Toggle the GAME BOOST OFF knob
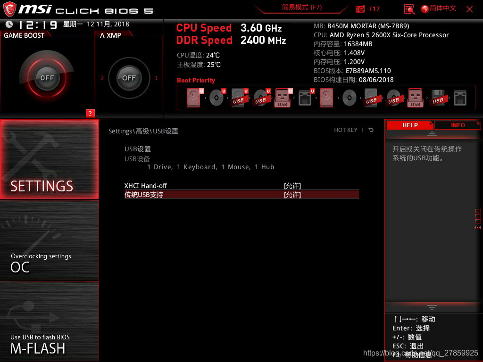 point(47,78)
